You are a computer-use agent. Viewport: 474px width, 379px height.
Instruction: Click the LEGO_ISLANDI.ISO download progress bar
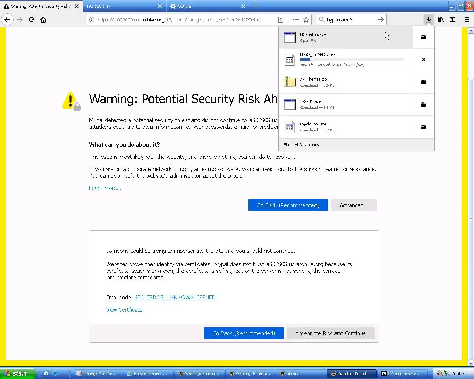tap(351, 60)
